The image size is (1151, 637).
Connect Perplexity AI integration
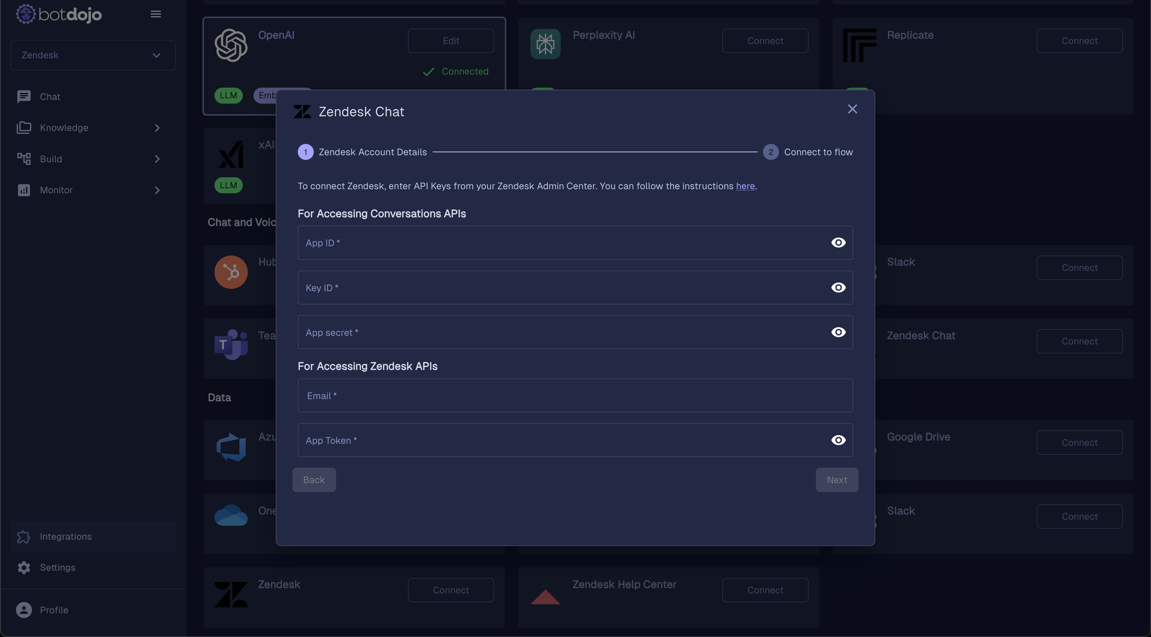[765, 41]
